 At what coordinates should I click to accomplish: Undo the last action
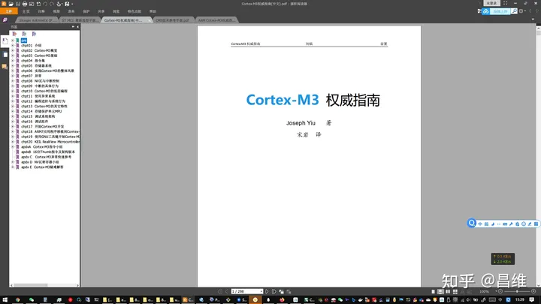point(45,4)
